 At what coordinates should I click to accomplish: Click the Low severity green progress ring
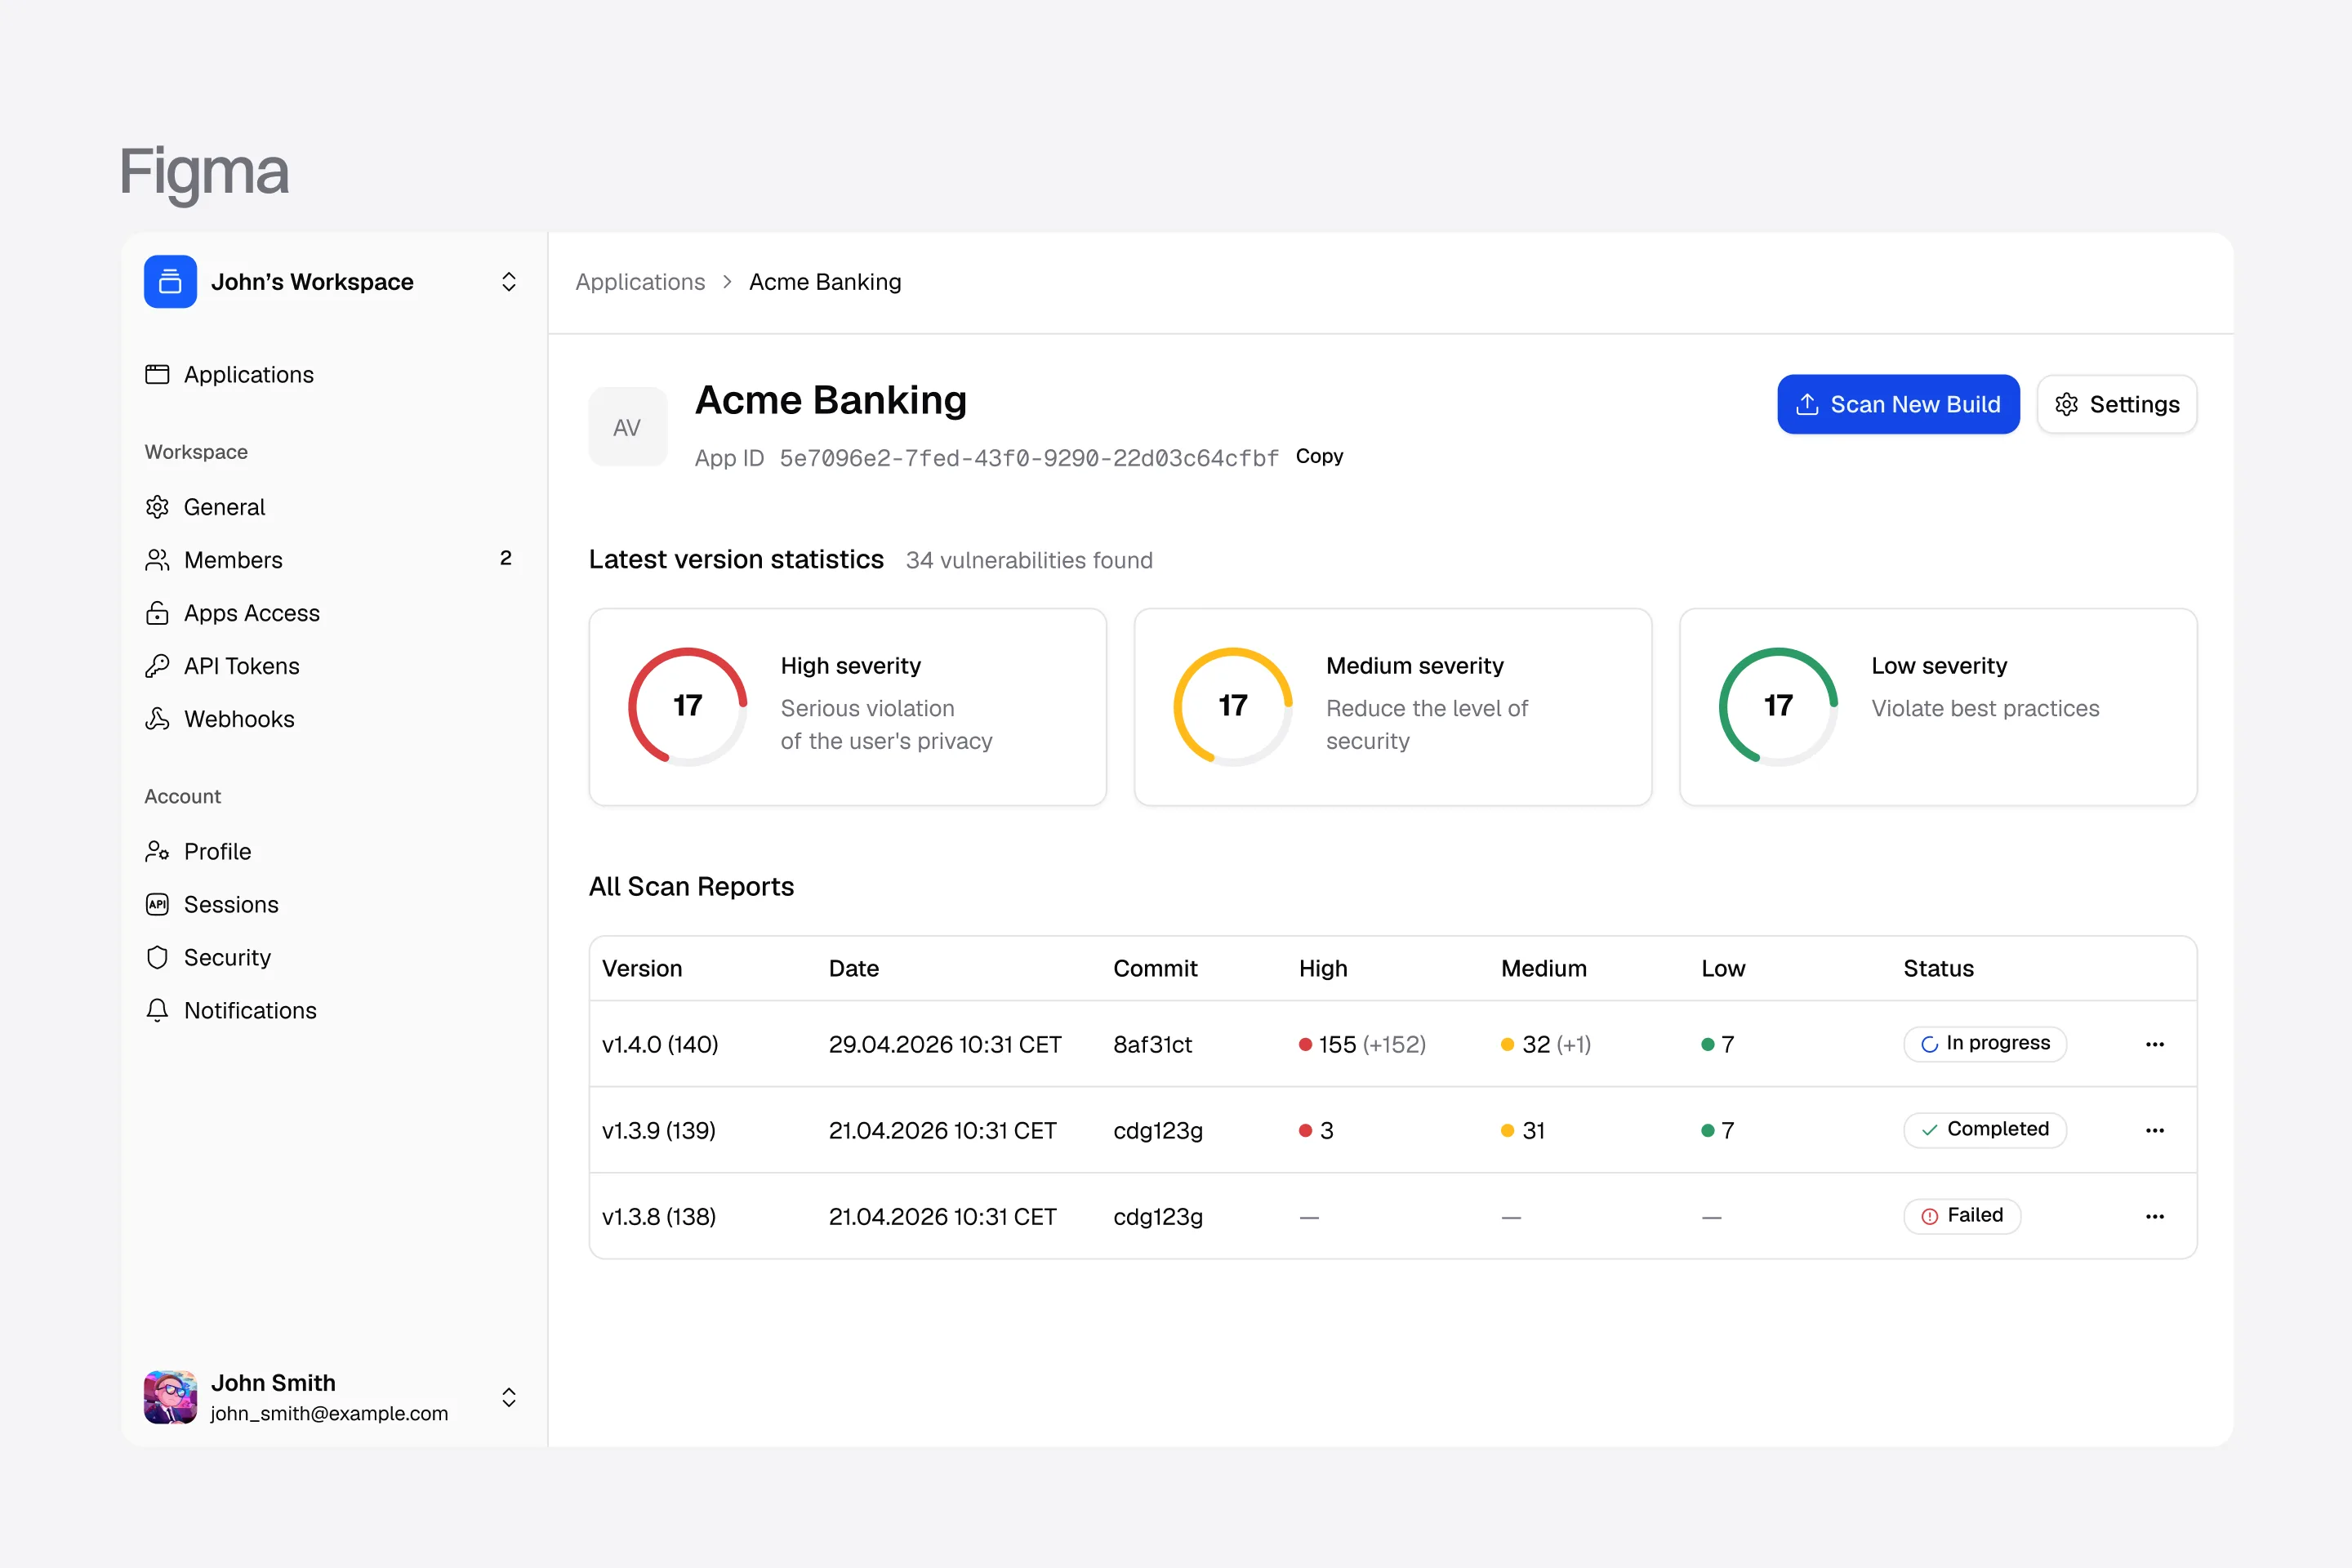pyautogui.click(x=1778, y=706)
